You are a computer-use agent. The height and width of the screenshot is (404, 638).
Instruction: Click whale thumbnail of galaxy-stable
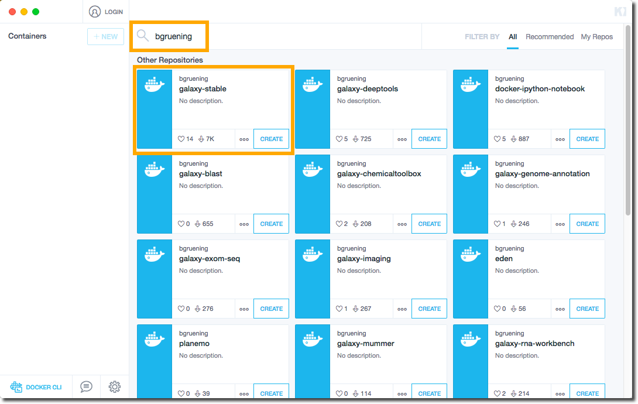point(155,109)
